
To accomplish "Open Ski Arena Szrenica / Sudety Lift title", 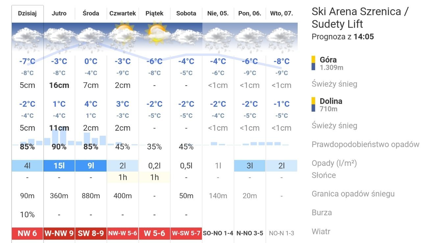I will [x=360, y=18].
